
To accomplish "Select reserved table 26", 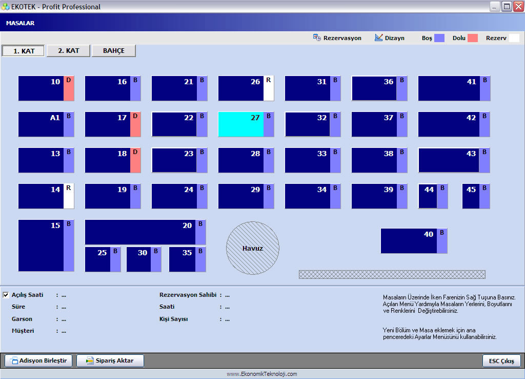I will 246,88.
